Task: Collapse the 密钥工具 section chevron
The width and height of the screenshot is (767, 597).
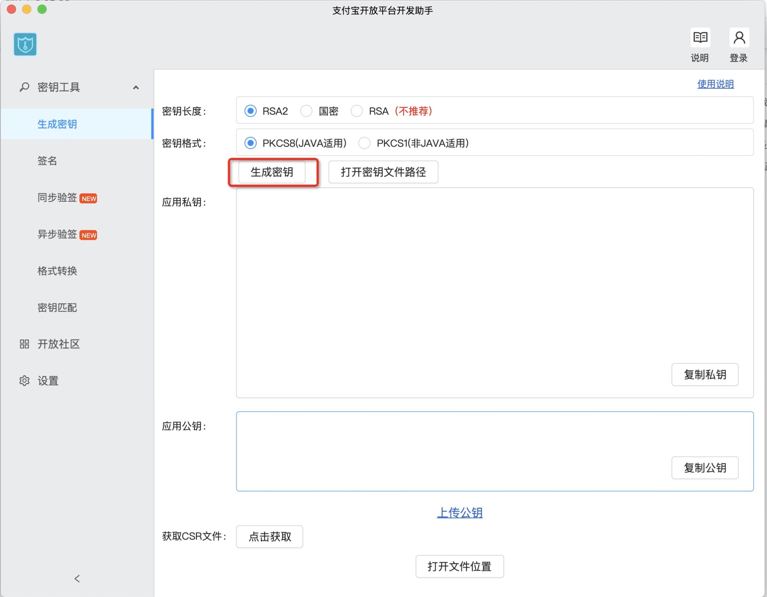Action: click(136, 87)
